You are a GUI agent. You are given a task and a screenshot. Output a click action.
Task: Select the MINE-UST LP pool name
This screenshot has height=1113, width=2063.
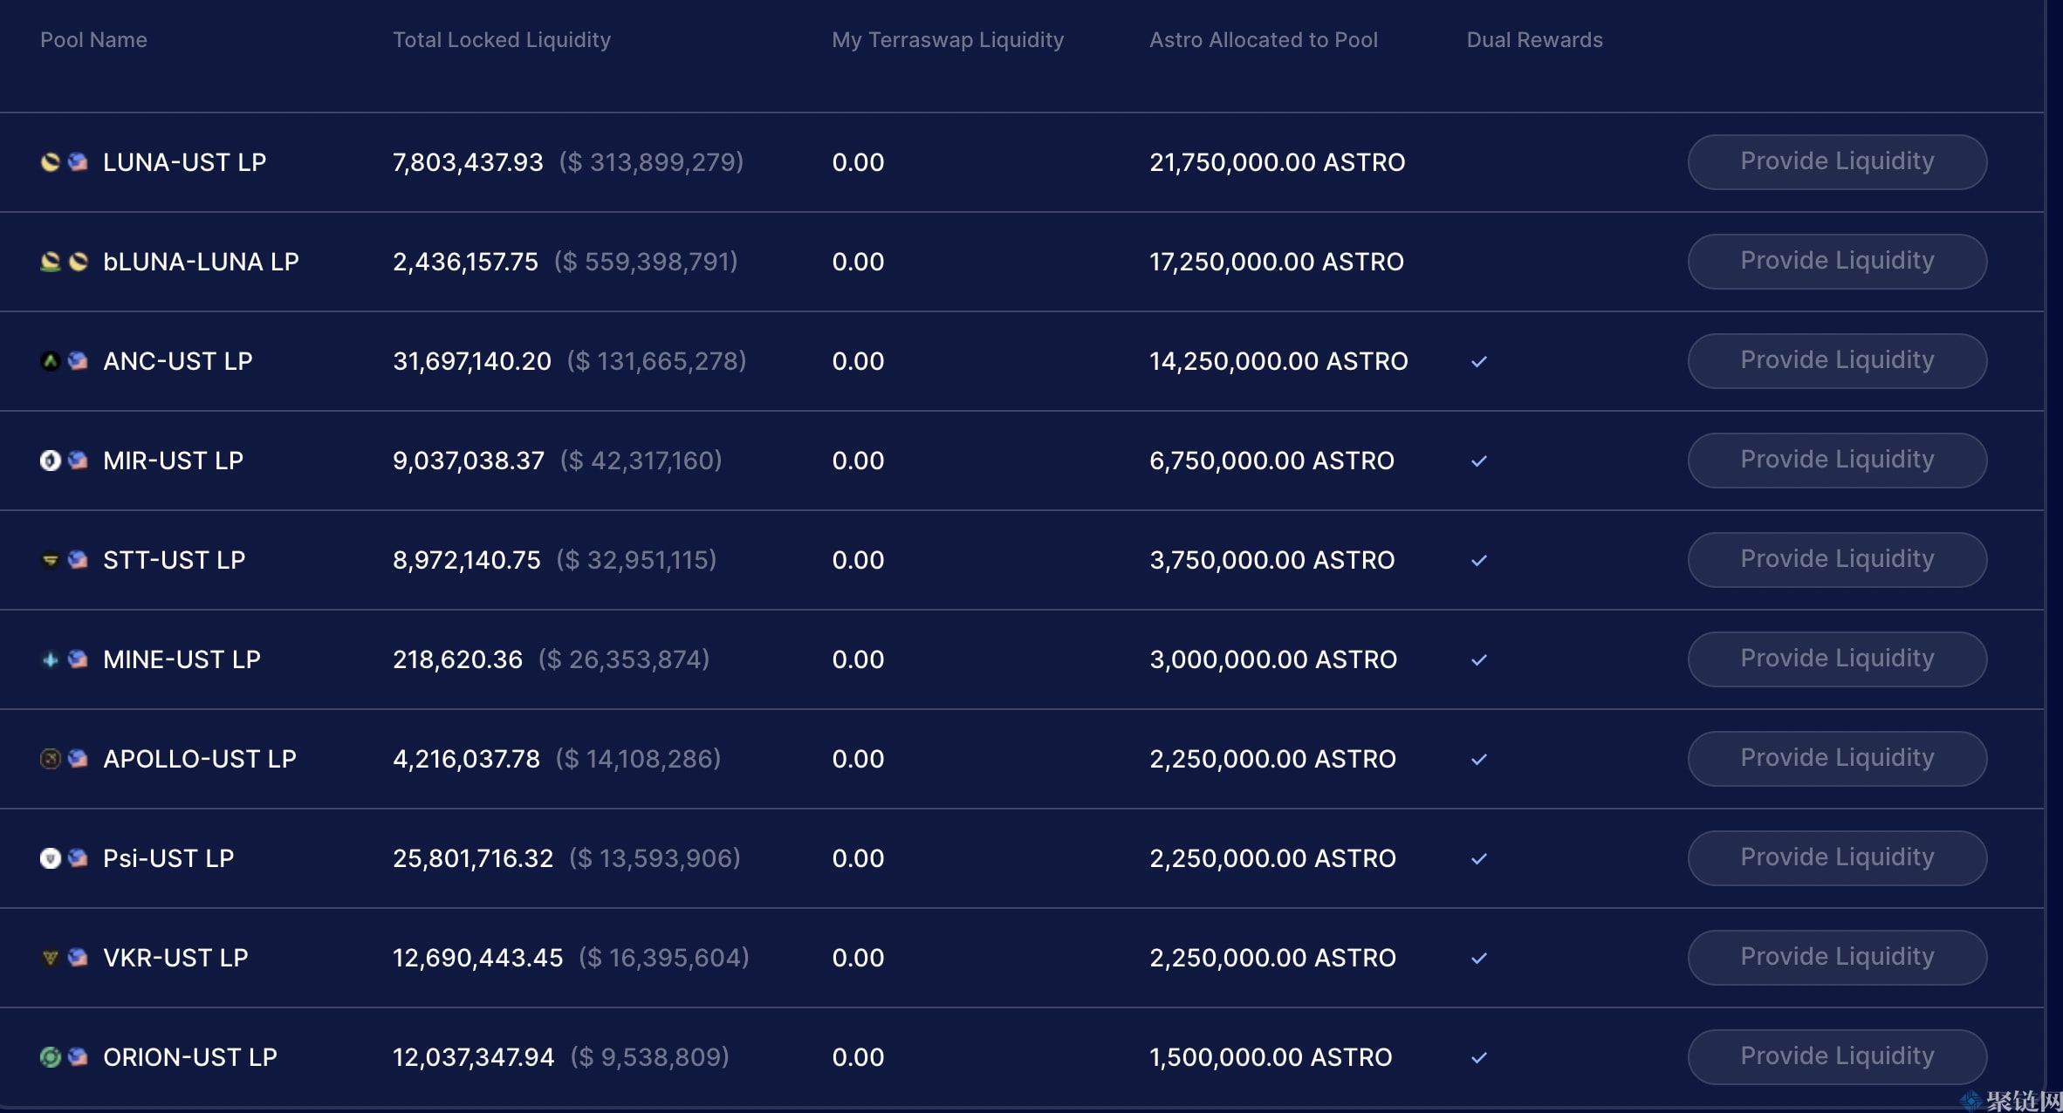[182, 659]
